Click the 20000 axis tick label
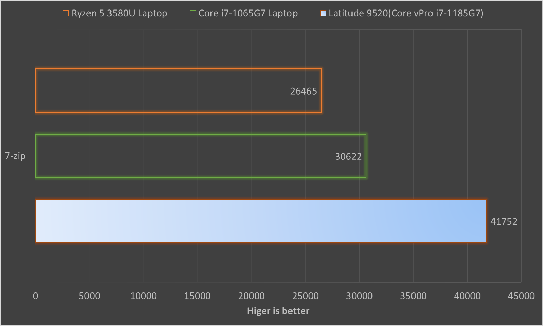The height and width of the screenshot is (326, 543). 251,296
